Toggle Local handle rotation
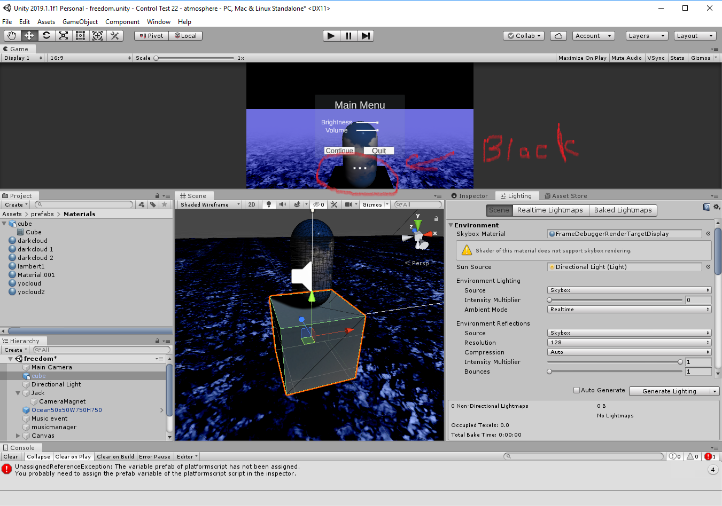This screenshot has height=506, width=722. 185,36
